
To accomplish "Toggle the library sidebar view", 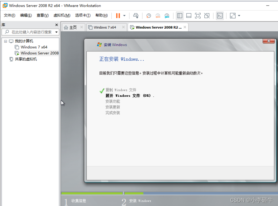I will click(180, 16).
